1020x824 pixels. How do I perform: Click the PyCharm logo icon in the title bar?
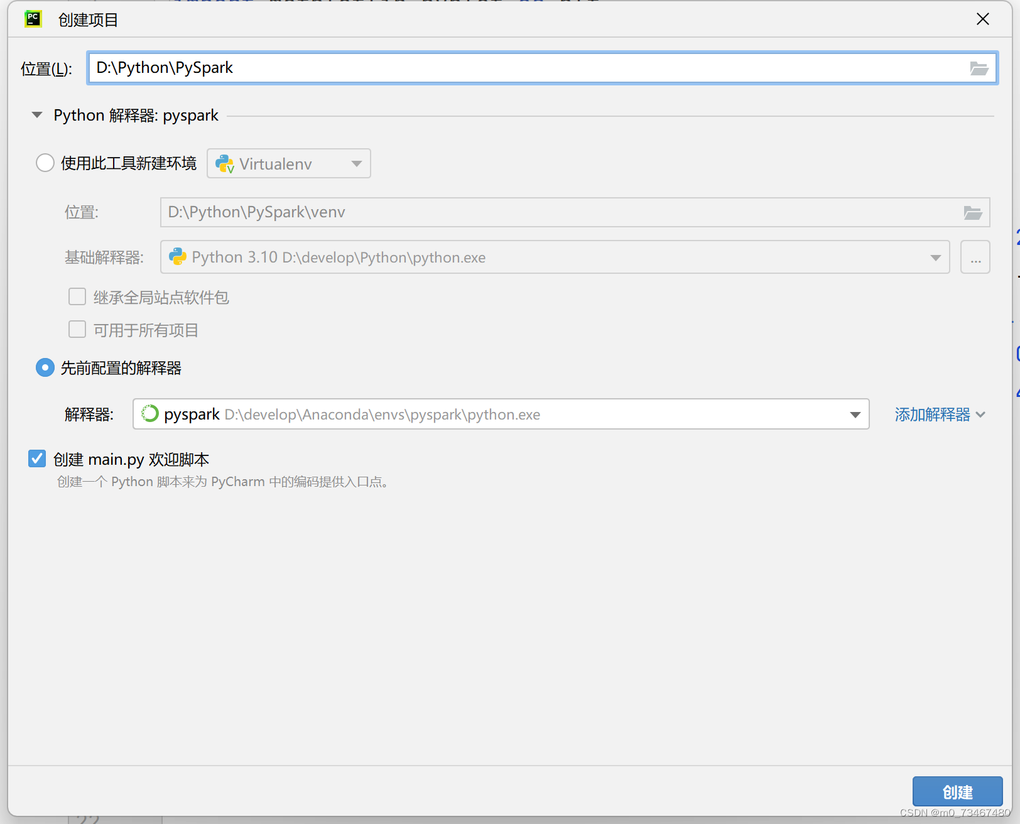pyautogui.click(x=33, y=19)
